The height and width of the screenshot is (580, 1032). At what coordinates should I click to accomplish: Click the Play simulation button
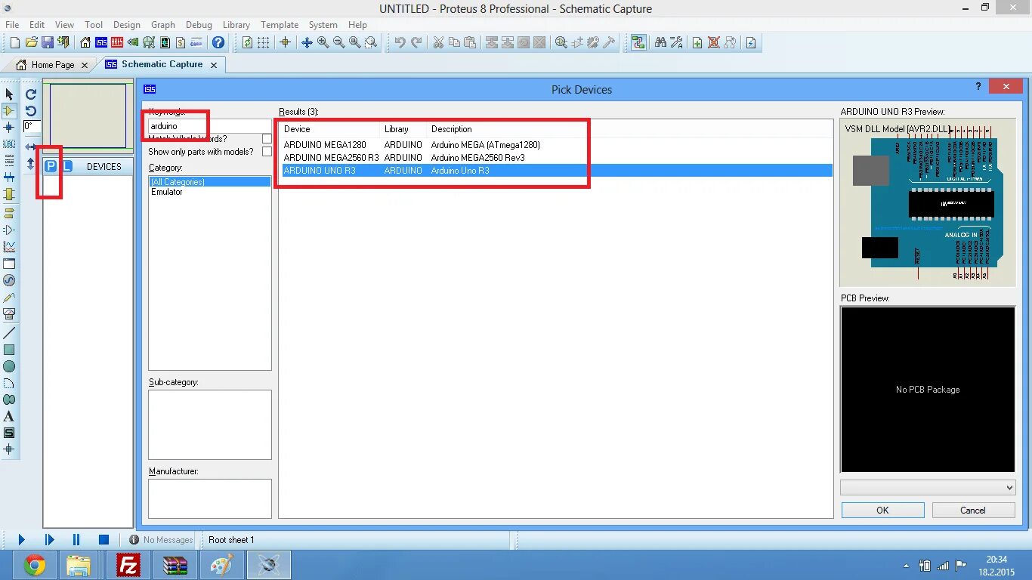[x=21, y=539]
